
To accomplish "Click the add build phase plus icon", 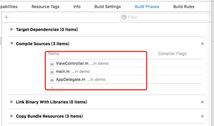I will point(6,17).
